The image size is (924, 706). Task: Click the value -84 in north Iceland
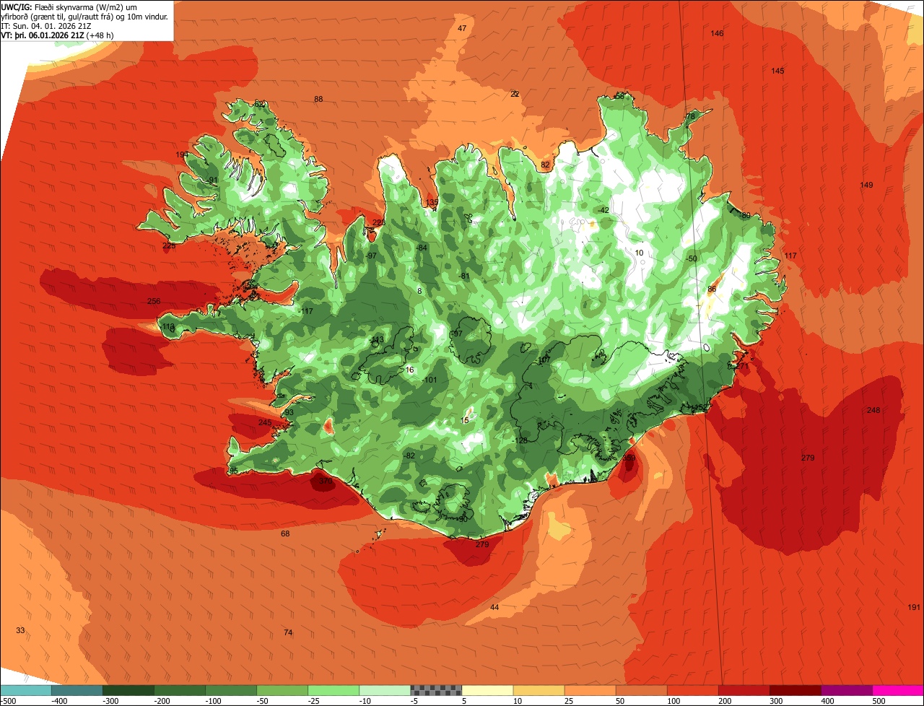[x=422, y=248]
